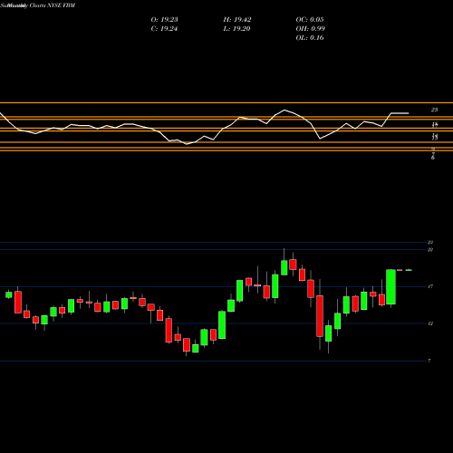Image resolution: width=453 pixels, height=453 pixels.
Task: Click the close price value C: 19.24
Action: tap(164, 29)
